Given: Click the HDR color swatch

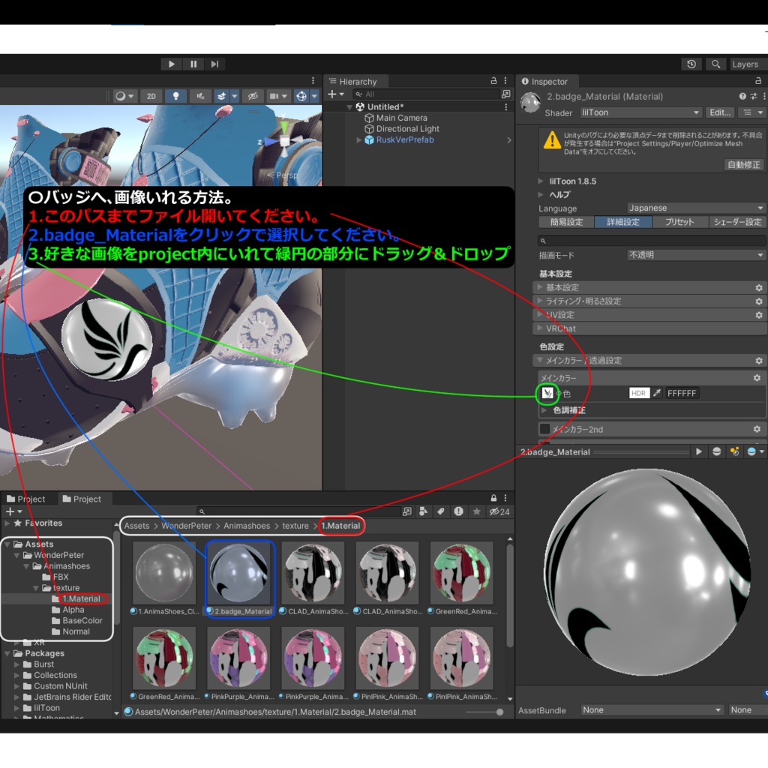Looking at the screenshot, I should pyautogui.click(x=639, y=393).
